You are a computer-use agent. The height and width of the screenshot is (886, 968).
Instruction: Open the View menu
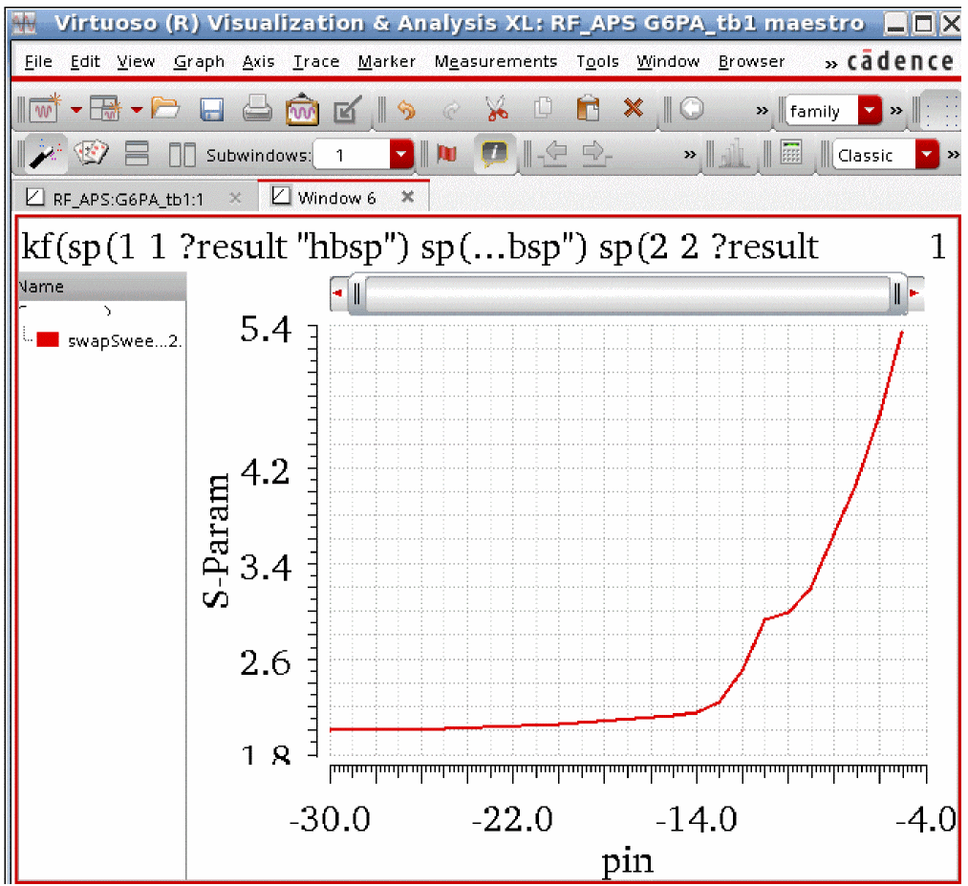coord(136,61)
